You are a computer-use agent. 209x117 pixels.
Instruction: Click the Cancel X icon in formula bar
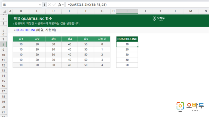49,5
